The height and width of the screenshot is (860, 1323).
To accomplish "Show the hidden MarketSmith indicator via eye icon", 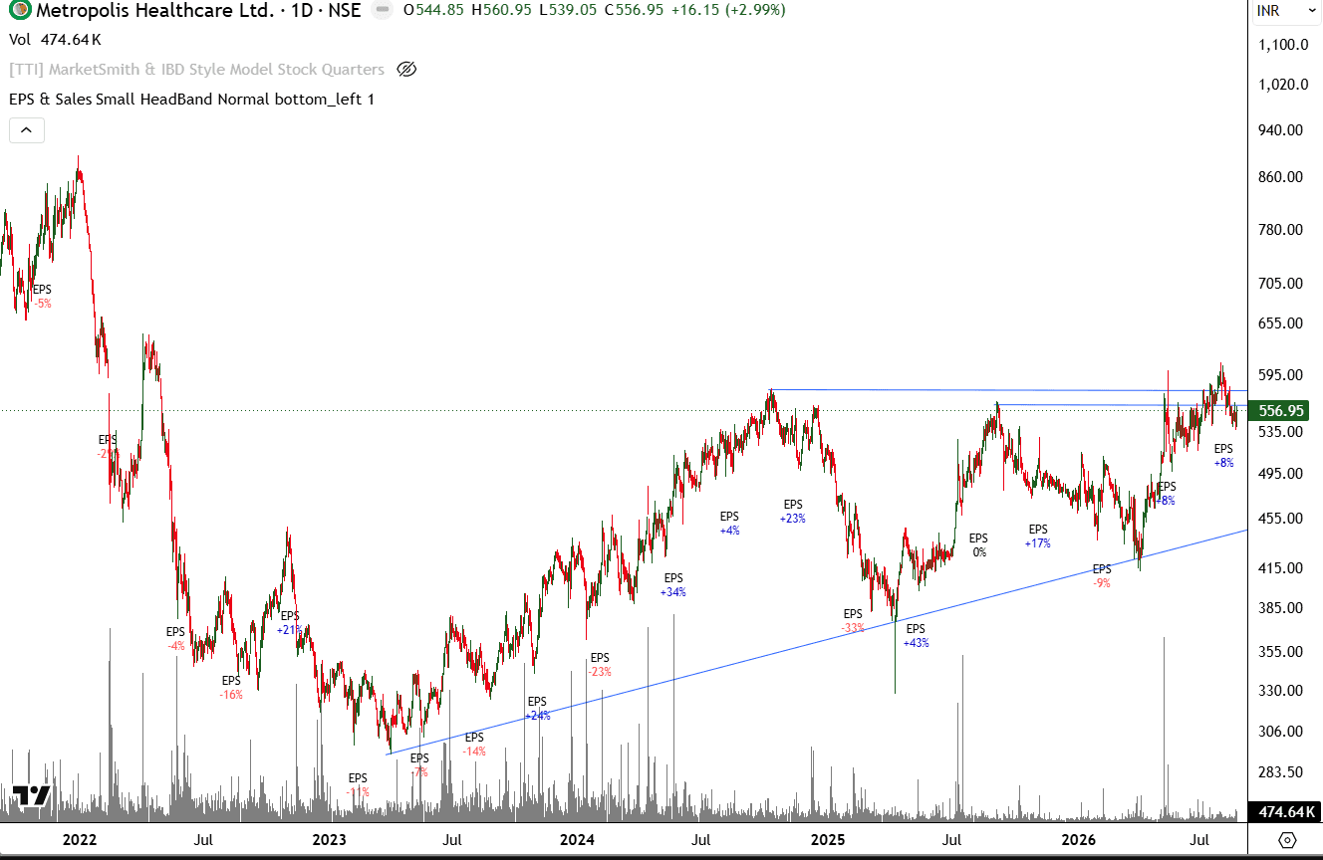I will [x=405, y=70].
